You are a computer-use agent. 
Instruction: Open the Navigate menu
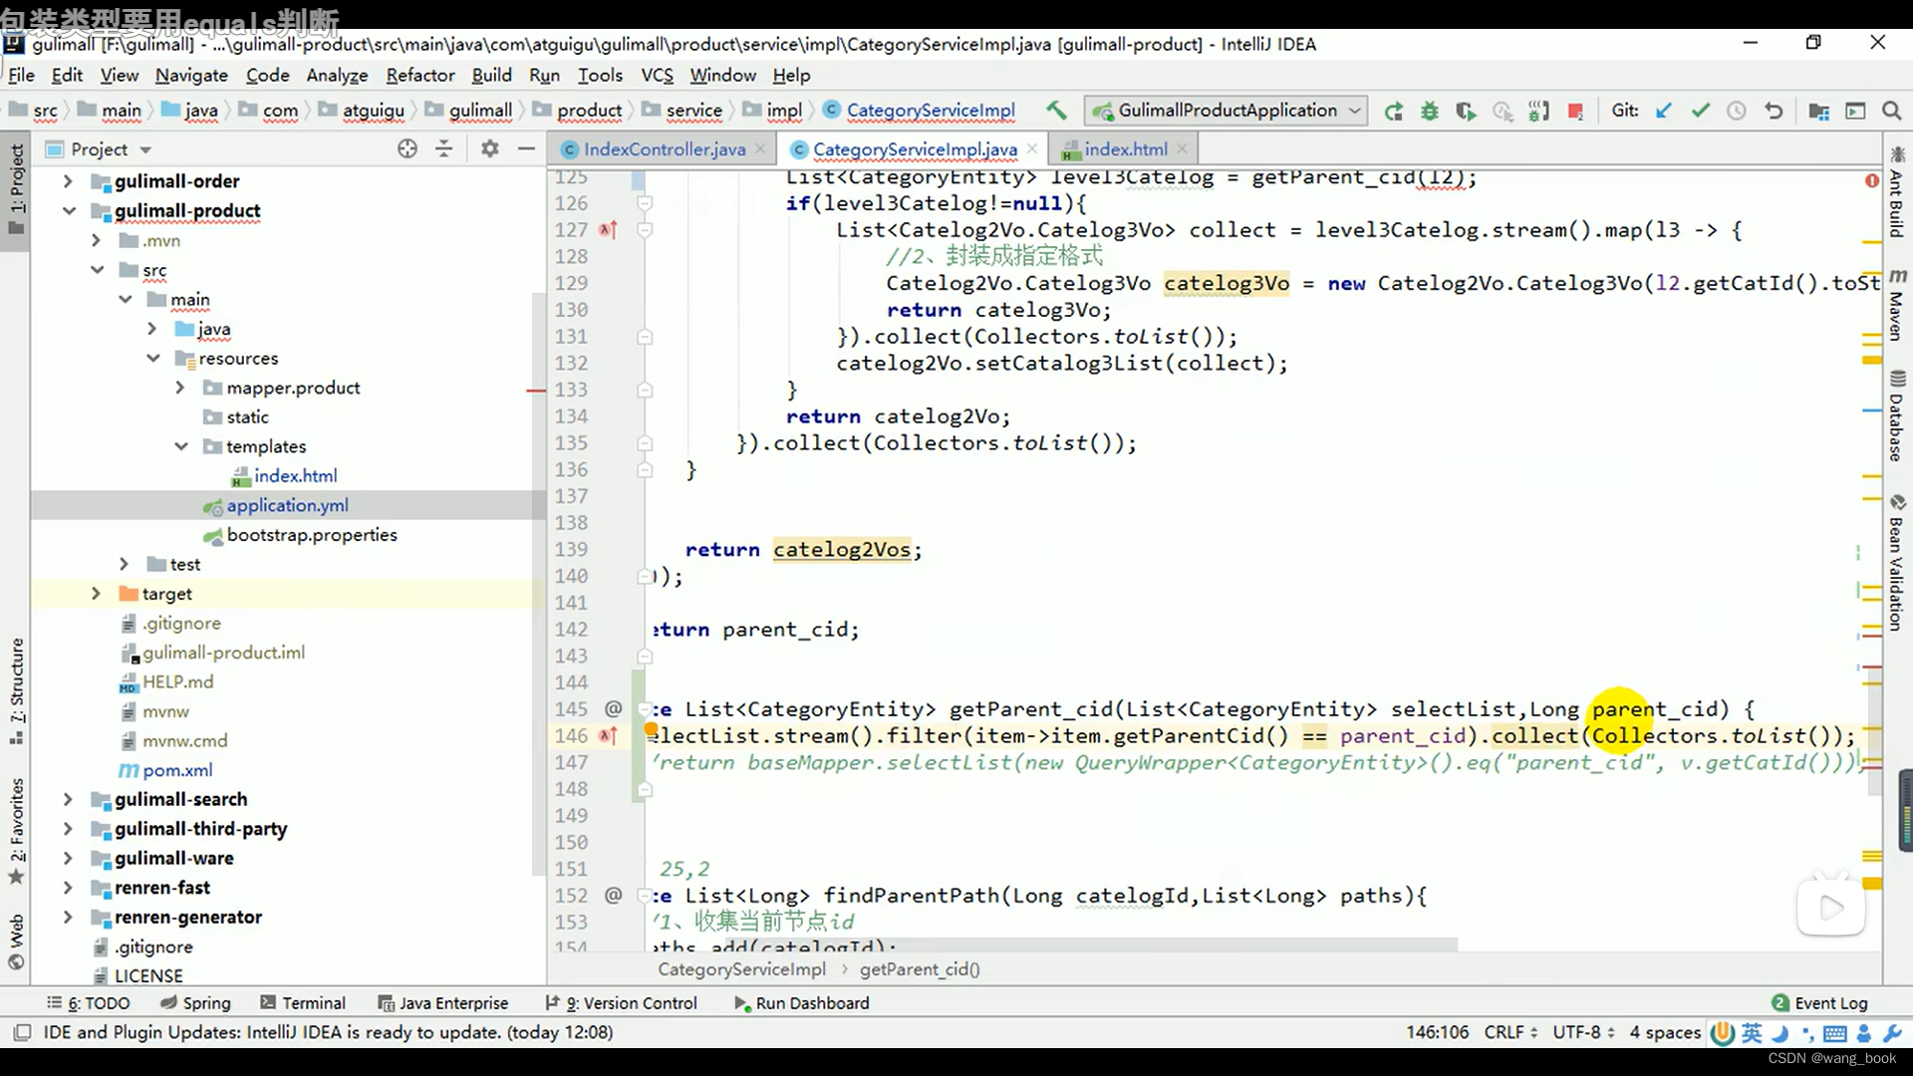coord(191,75)
